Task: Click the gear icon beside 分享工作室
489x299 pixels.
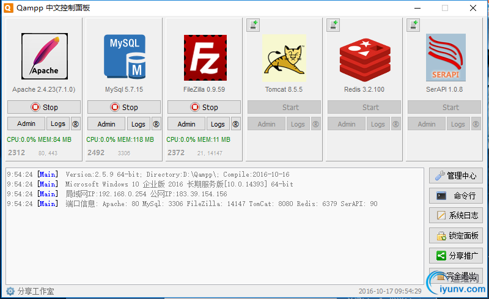Action: point(10,291)
